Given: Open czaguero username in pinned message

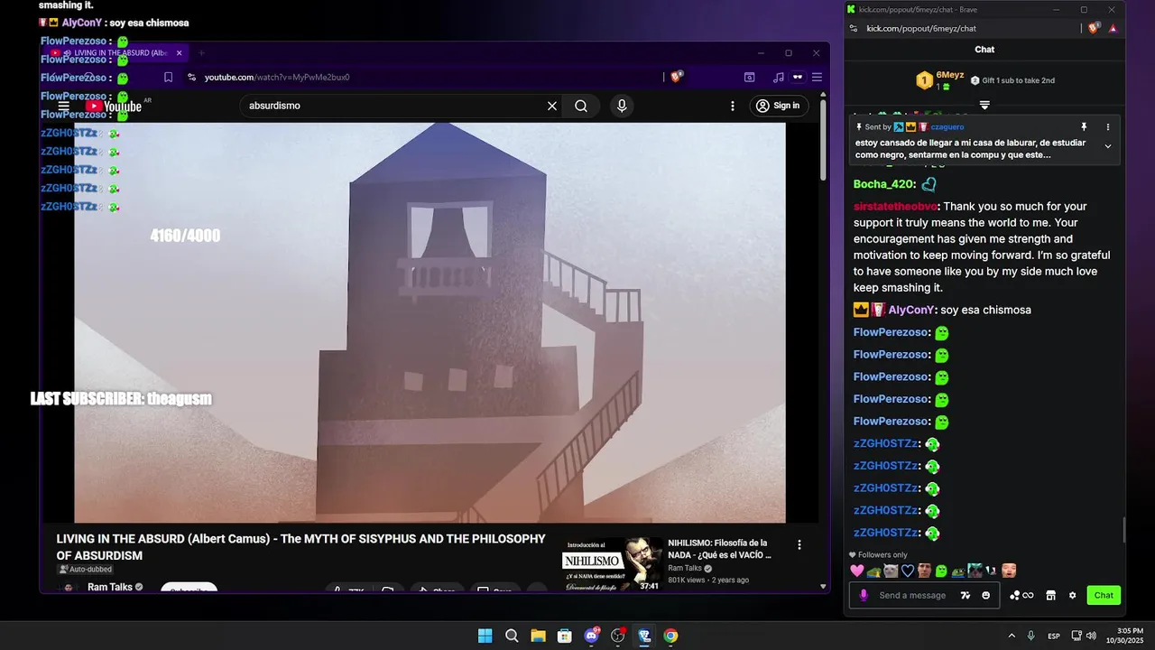Looking at the screenshot, I should pos(947,127).
